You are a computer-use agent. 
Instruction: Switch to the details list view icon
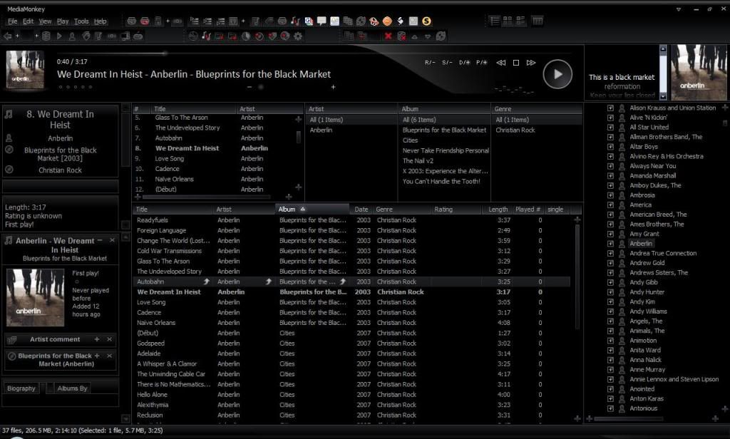pyautogui.click(x=494, y=21)
